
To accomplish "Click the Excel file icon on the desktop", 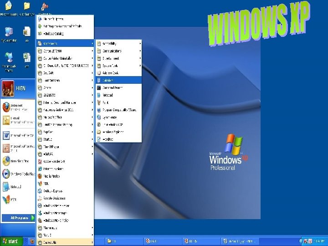I will pyautogui.click(x=26, y=58).
